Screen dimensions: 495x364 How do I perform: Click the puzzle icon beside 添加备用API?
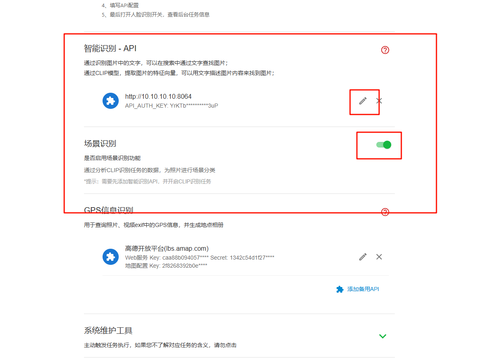340,289
